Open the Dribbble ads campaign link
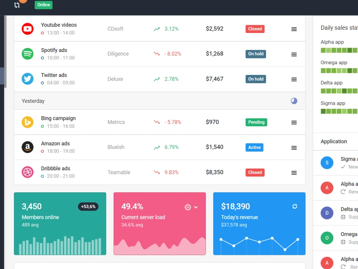This screenshot has width=358, height=269. pyautogui.click(x=55, y=168)
